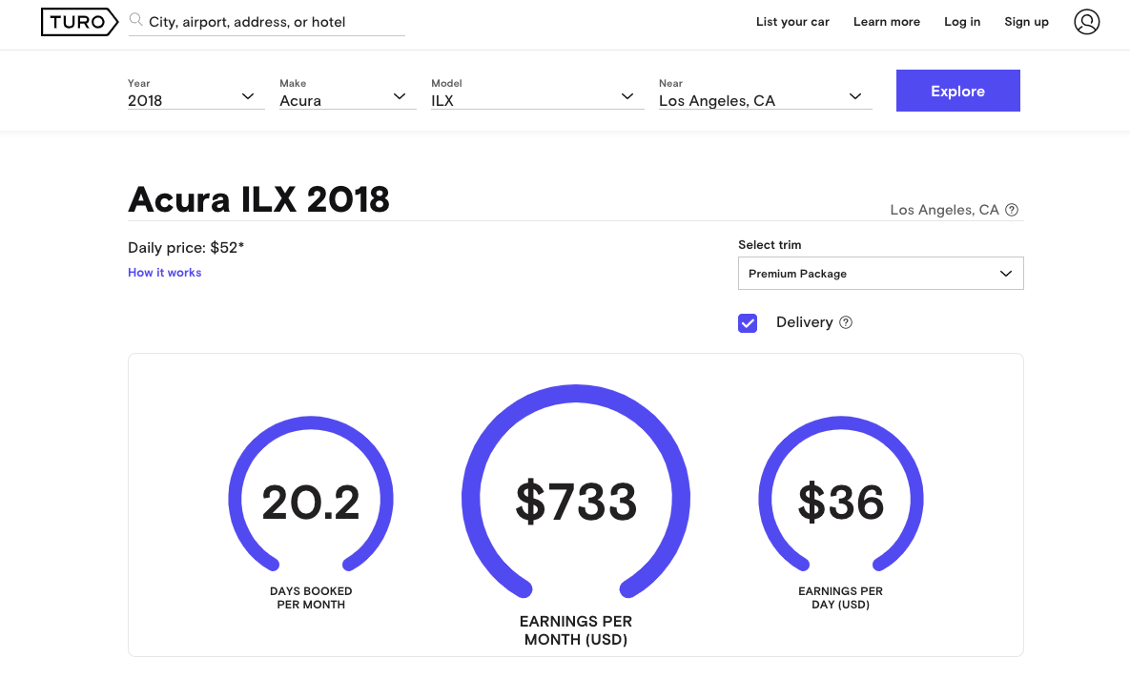This screenshot has height=679, width=1130.
Task: Click the Select trim label
Action: click(770, 244)
